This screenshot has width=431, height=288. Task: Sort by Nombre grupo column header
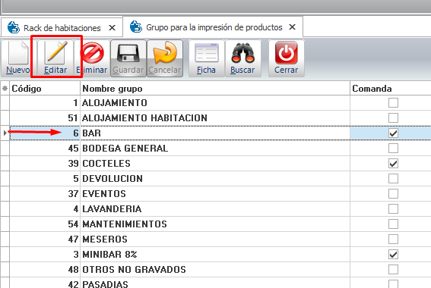click(x=215, y=89)
